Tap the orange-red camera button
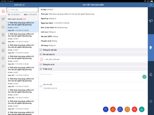This screenshot has width=154, height=115. 113,109
